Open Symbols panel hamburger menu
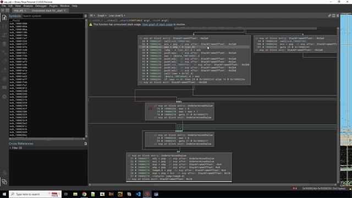Viewport: 352px width, 198px height. [86, 16]
